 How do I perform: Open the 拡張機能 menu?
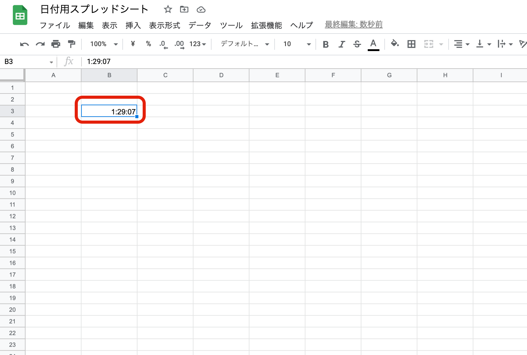266,25
